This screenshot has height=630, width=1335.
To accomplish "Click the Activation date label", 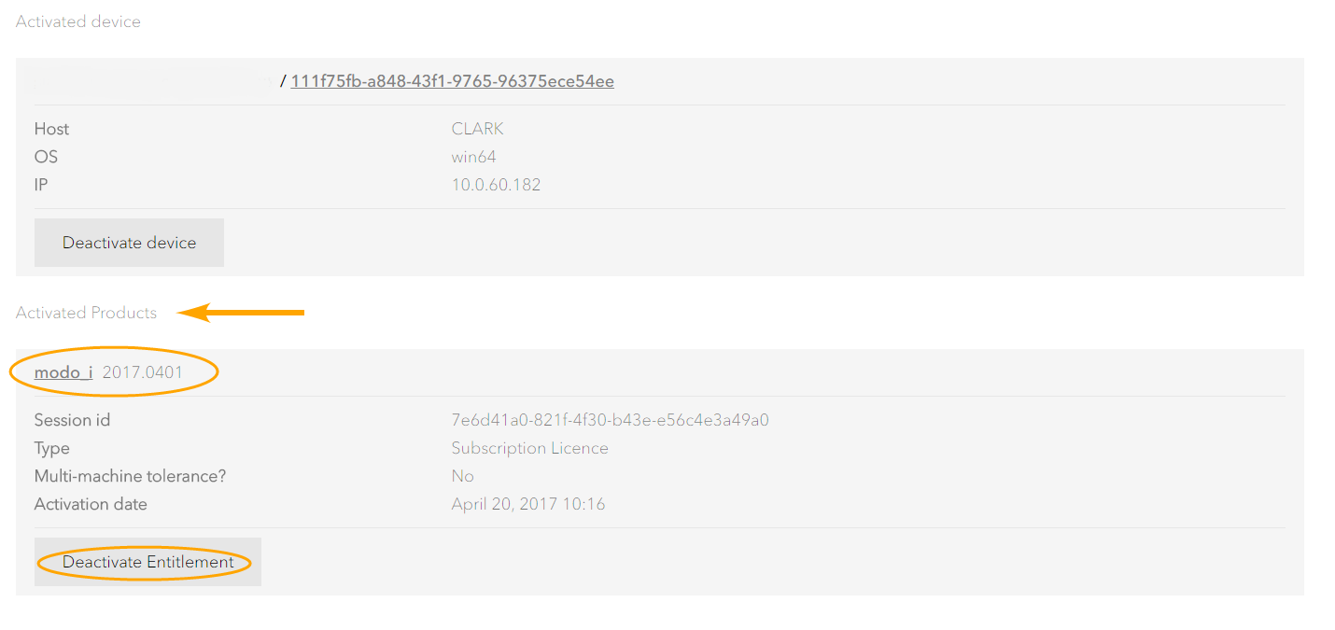I will pyautogui.click(x=91, y=504).
